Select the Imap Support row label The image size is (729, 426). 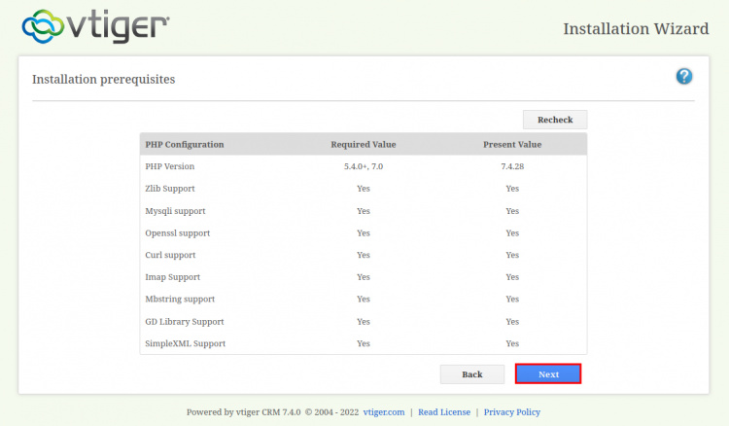click(171, 277)
